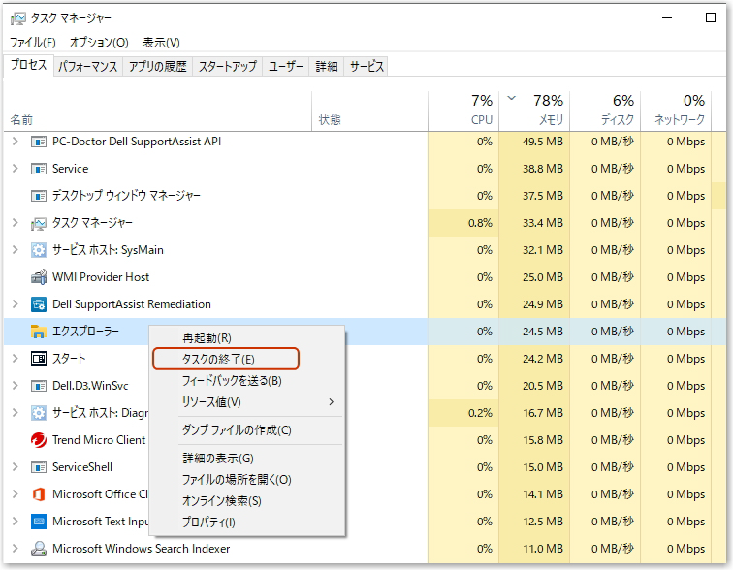Open the オプション(O) menu
This screenshot has width=733, height=570.
coord(99,43)
